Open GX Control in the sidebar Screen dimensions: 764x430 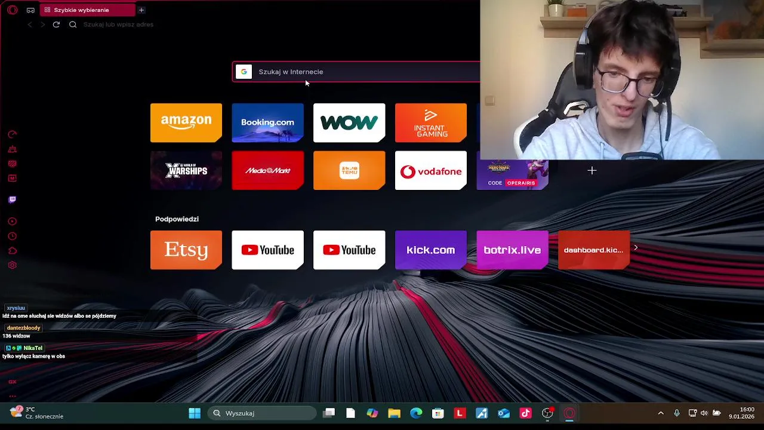[12, 134]
